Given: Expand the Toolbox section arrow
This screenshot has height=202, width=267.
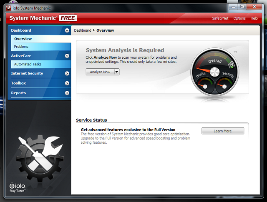Looking at the screenshot, I should pos(67,83).
